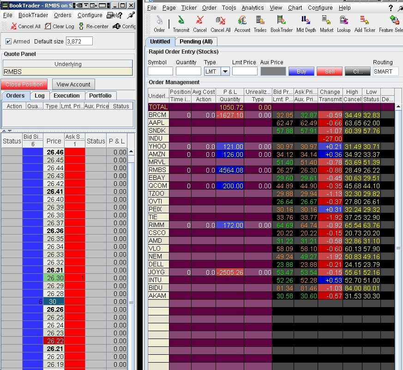Click the Transmit order toolbar icon
This screenshot has width=403, height=370.
(x=181, y=23)
